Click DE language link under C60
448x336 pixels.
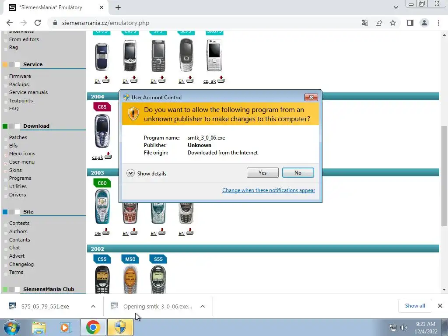click(x=98, y=234)
